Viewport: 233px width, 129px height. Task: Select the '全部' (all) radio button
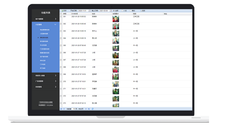pyautogui.click(x=114, y=11)
